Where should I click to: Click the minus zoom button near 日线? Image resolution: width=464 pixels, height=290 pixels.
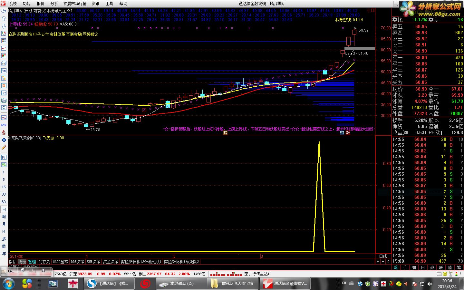(x=383, y=262)
